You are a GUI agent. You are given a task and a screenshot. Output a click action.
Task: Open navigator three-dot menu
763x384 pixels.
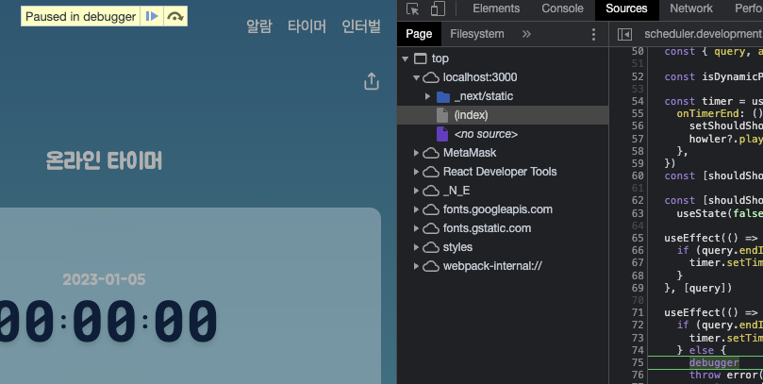pyautogui.click(x=593, y=34)
